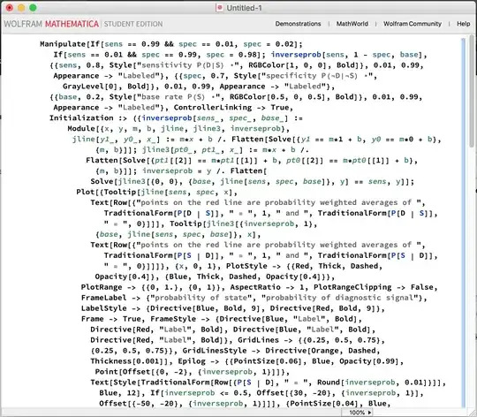Click the Untitled-1 window title
477x417 pixels.
point(244,8)
